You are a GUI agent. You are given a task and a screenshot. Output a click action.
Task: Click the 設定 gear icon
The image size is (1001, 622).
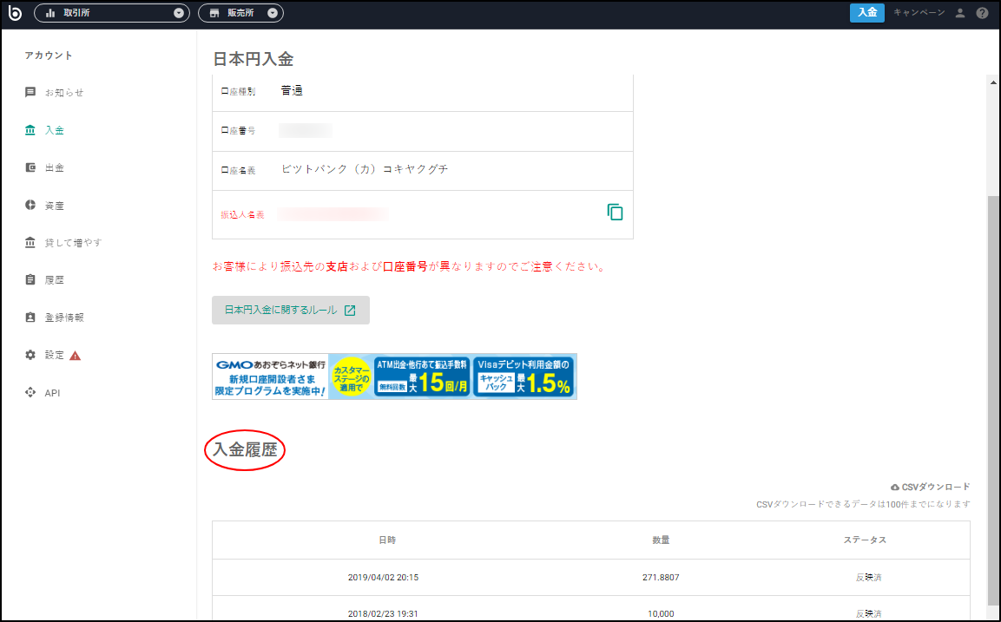point(30,356)
